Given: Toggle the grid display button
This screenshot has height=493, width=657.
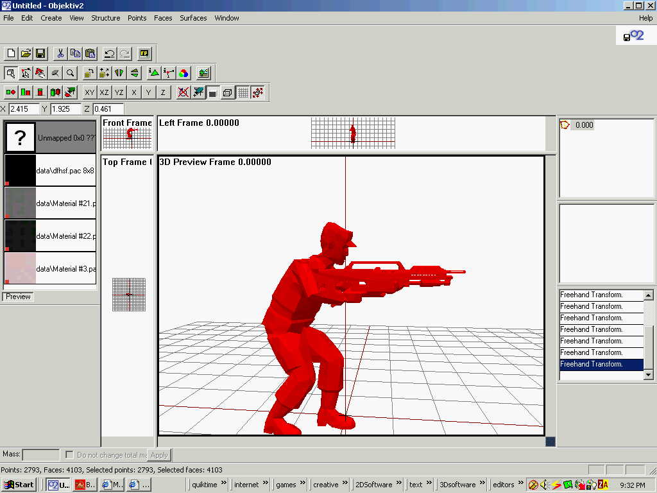Looking at the screenshot, I should (x=243, y=92).
